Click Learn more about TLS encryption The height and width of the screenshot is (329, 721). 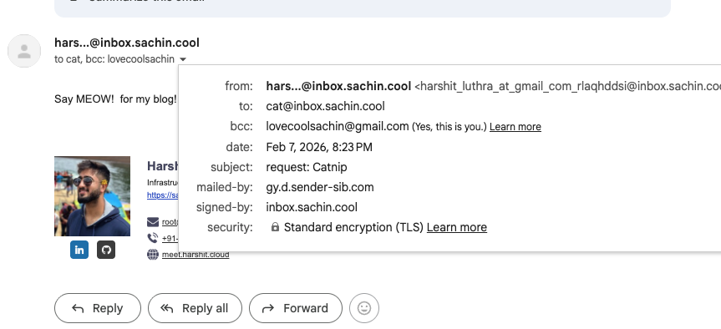point(457,227)
